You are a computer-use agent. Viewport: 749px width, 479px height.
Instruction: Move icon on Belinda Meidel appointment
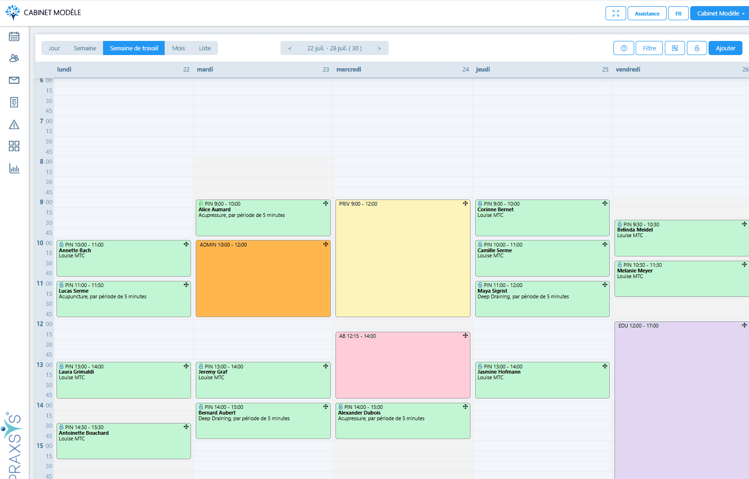pos(744,224)
